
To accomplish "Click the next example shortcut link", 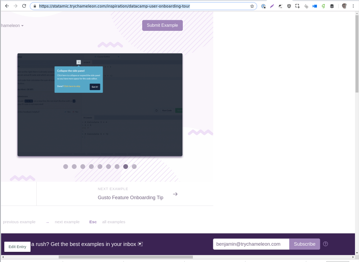I will point(67,222).
